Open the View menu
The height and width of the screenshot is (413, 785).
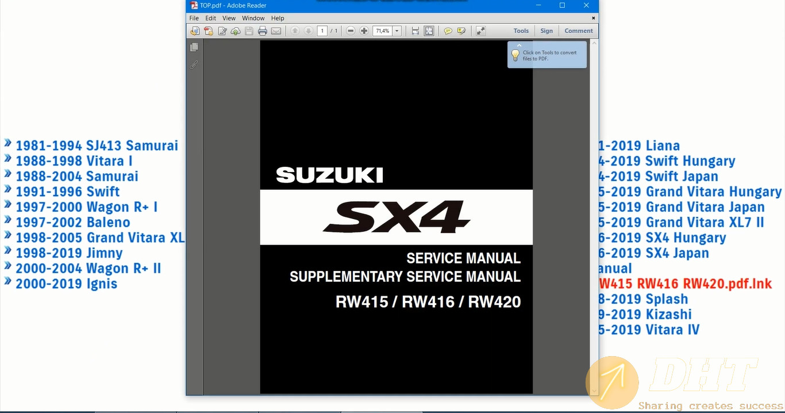(229, 18)
